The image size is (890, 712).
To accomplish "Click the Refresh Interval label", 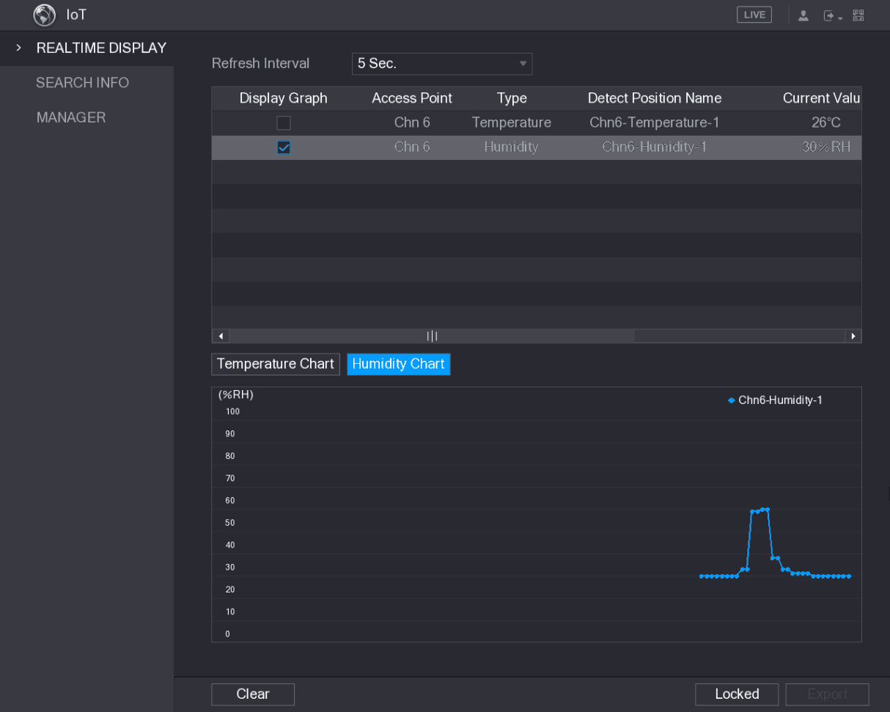I will [261, 64].
